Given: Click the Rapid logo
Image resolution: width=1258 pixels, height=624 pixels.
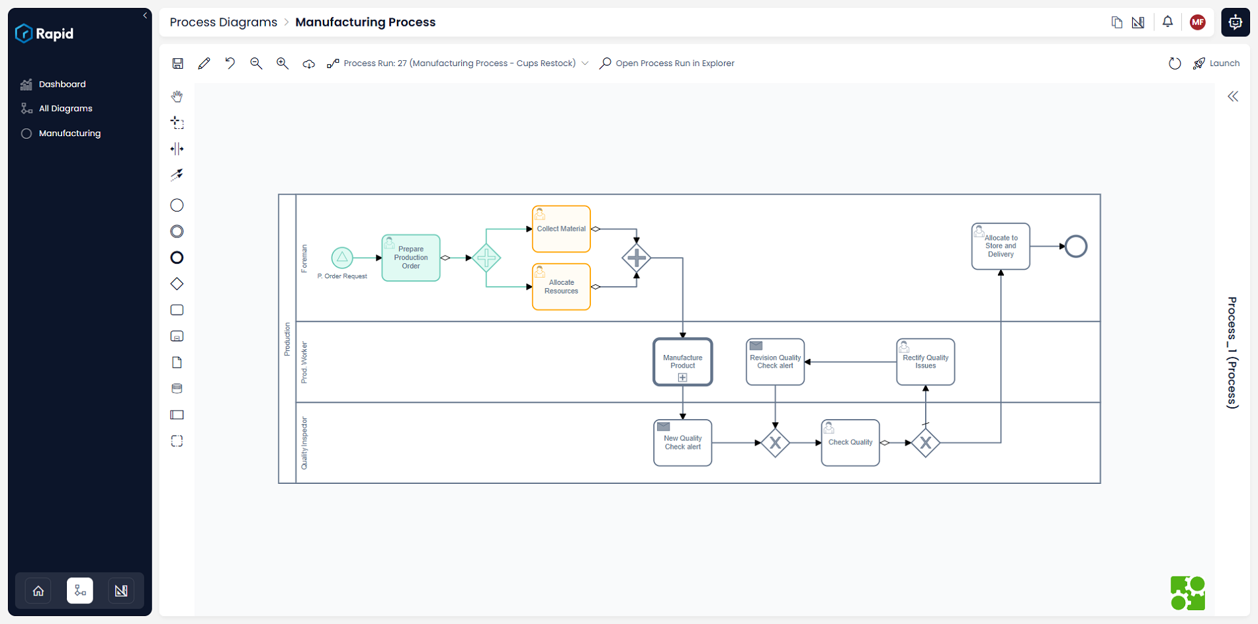Looking at the screenshot, I should click(x=44, y=33).
